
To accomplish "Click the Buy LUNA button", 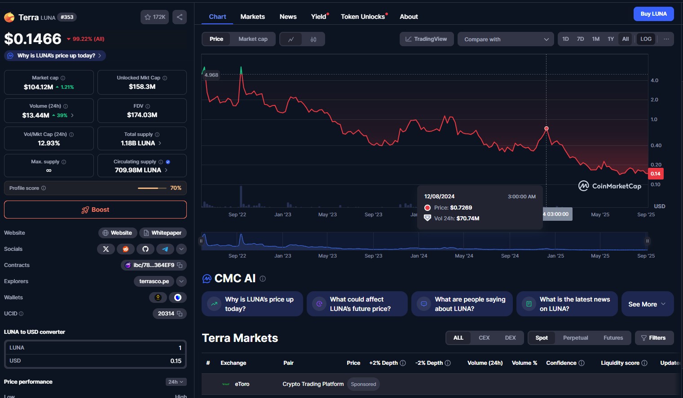I will pos(653,14).
